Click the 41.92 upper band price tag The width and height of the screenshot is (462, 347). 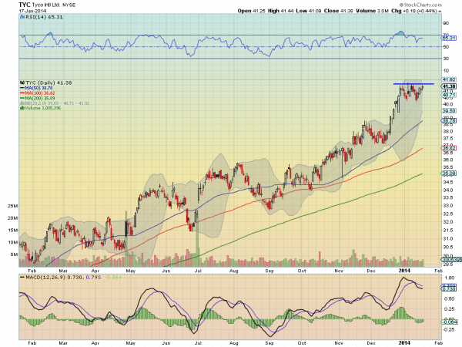coord(449,79)
